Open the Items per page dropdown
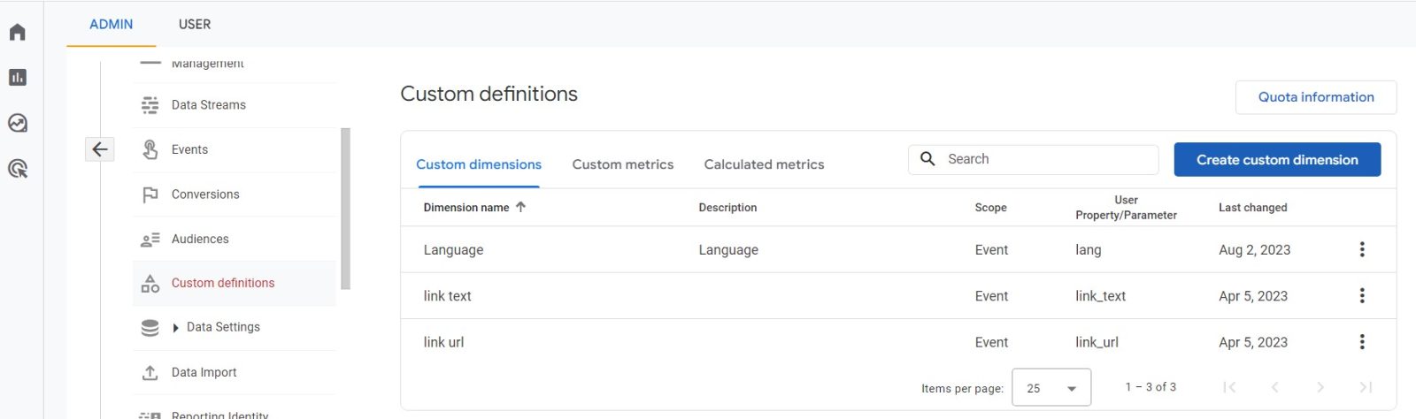This screenshot has width=1416, height=419. (x=1050, y=388)
